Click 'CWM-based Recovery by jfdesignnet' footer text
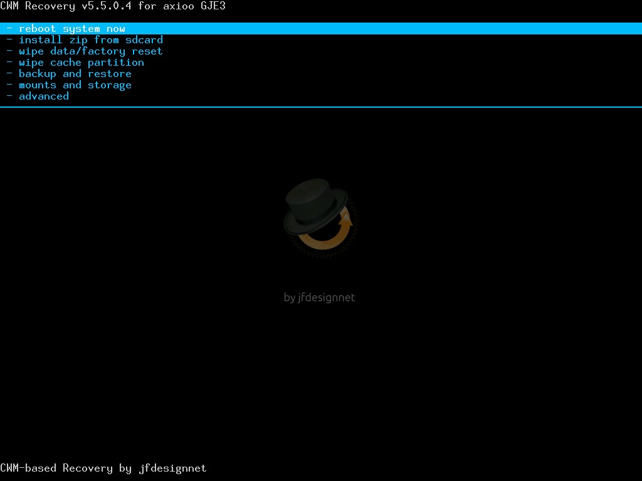The height and width of the screenshot is (481, 642). coord(103,468)
